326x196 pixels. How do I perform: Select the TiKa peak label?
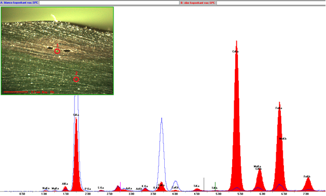click(197, 186)
